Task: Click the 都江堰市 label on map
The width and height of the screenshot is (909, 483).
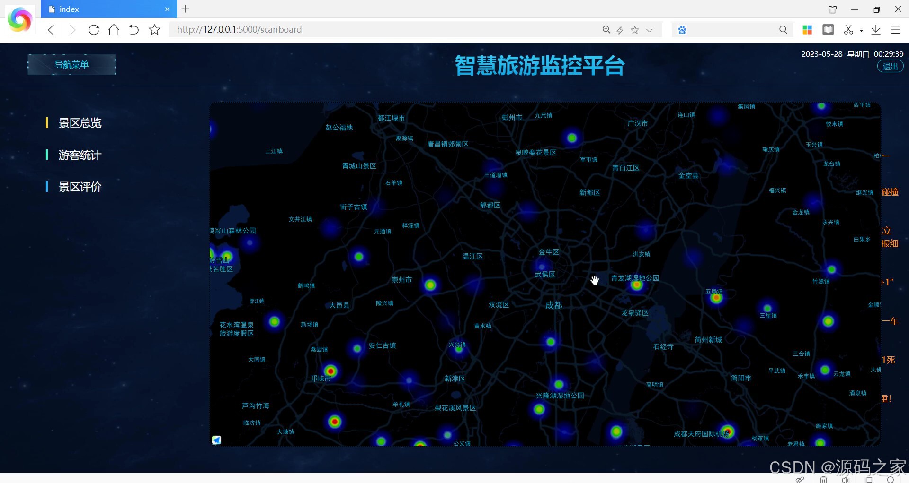Action: 391,118
